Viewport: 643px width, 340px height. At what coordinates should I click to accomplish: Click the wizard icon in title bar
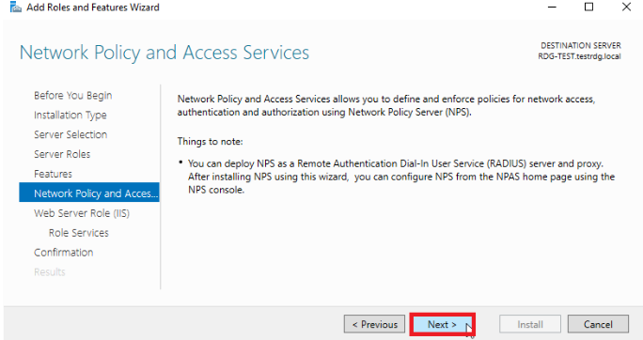pos(16,8)
